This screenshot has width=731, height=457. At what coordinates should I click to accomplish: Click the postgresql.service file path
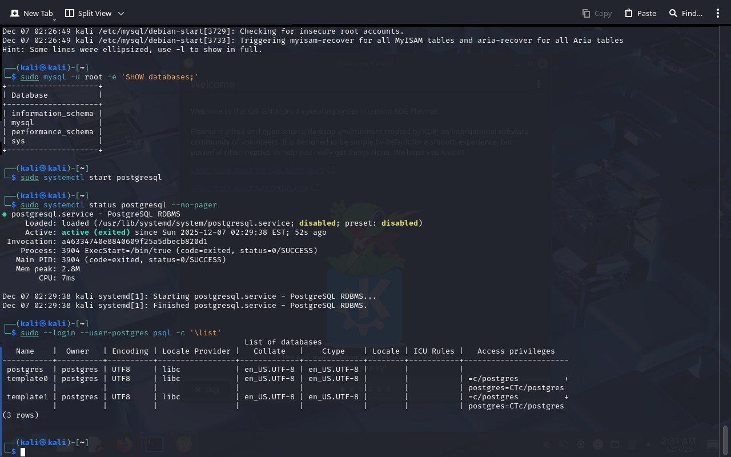(x=194, y=223)
